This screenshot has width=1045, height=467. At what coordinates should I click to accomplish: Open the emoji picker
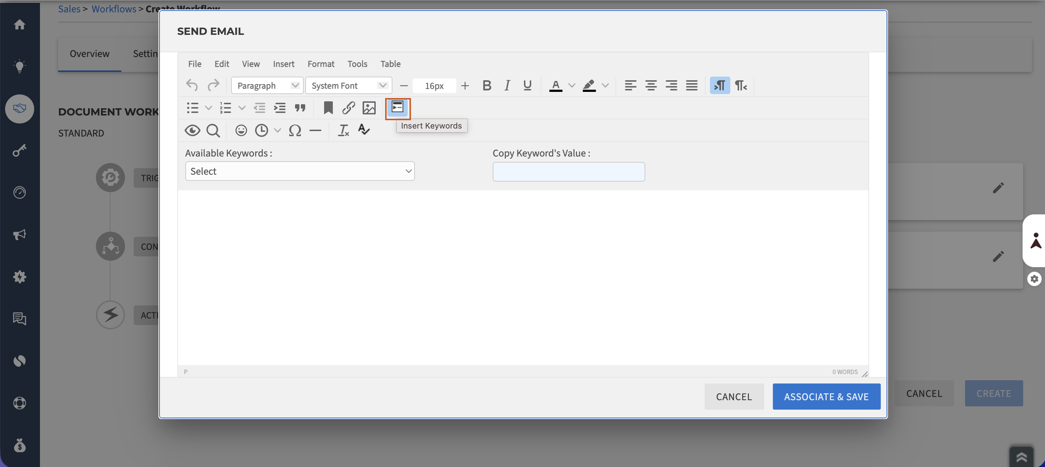click(241, 130)
